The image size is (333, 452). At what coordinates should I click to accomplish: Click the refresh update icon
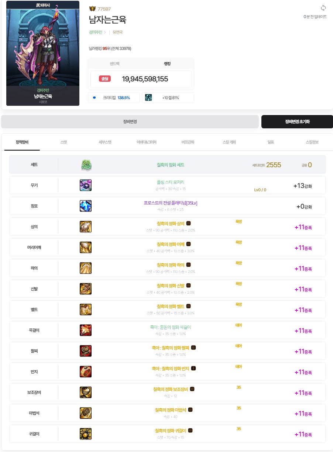(323, 8)
